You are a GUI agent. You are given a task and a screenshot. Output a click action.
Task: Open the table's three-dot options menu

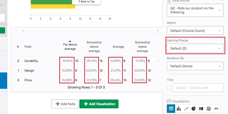[x=158, y=31]
